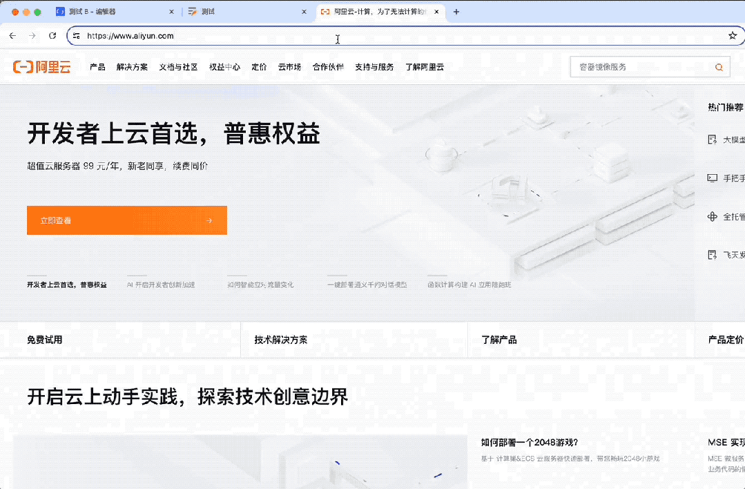Click the browser back arrow

[x=13, y=36]
